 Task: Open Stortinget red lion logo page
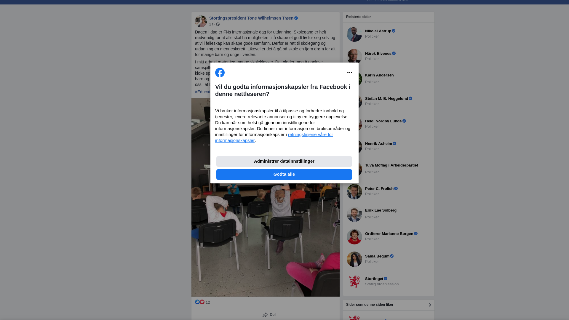pos(354,281)
